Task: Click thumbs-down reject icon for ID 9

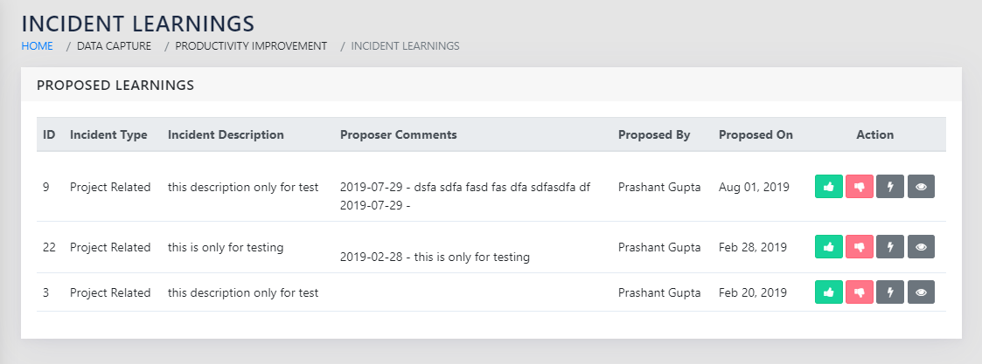Action: pyautogui.click(x=860, y=187)
